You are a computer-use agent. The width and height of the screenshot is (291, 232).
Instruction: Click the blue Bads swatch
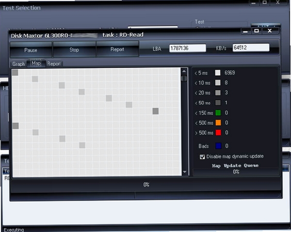click(x=218, y=146)
